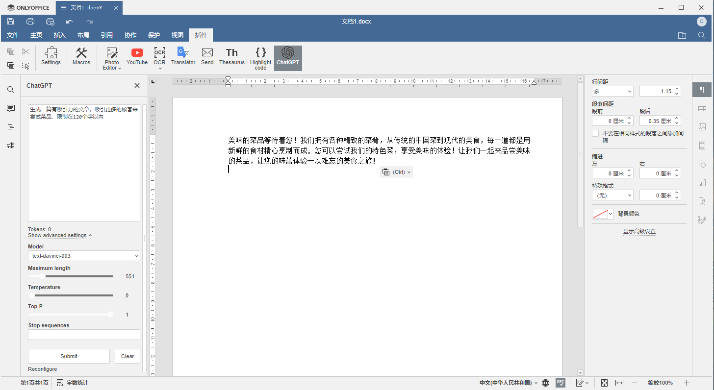Image resolution: width=714 pixels, height=390 pixels.
Task: Click the Temperature slider track
Action: 71,295
